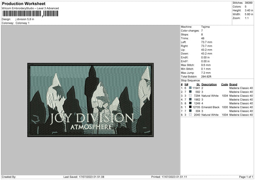This screenshot has width=255, height=180.
Task: Click the 'EndX:' label
Action: (x=184, y=57)
